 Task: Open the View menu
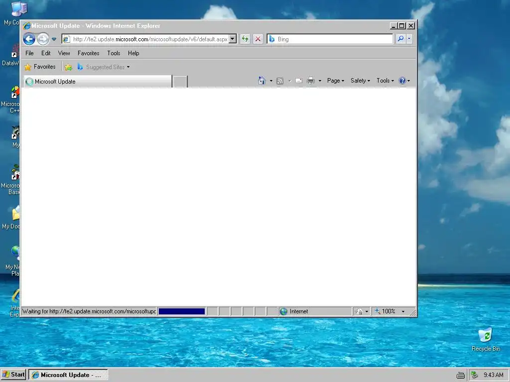click(x=64, y=53)
